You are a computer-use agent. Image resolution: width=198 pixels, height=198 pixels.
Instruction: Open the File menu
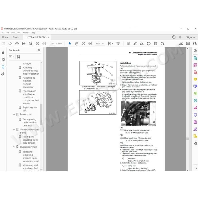coord(2,33)
